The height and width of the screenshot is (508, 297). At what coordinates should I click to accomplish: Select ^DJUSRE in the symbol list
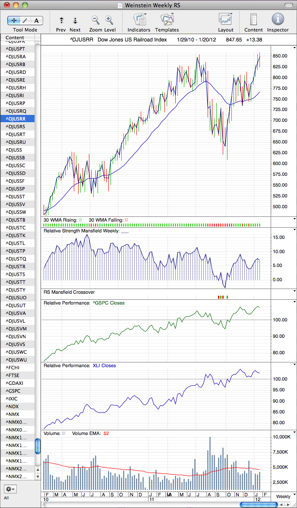click(x=18, y=79)
